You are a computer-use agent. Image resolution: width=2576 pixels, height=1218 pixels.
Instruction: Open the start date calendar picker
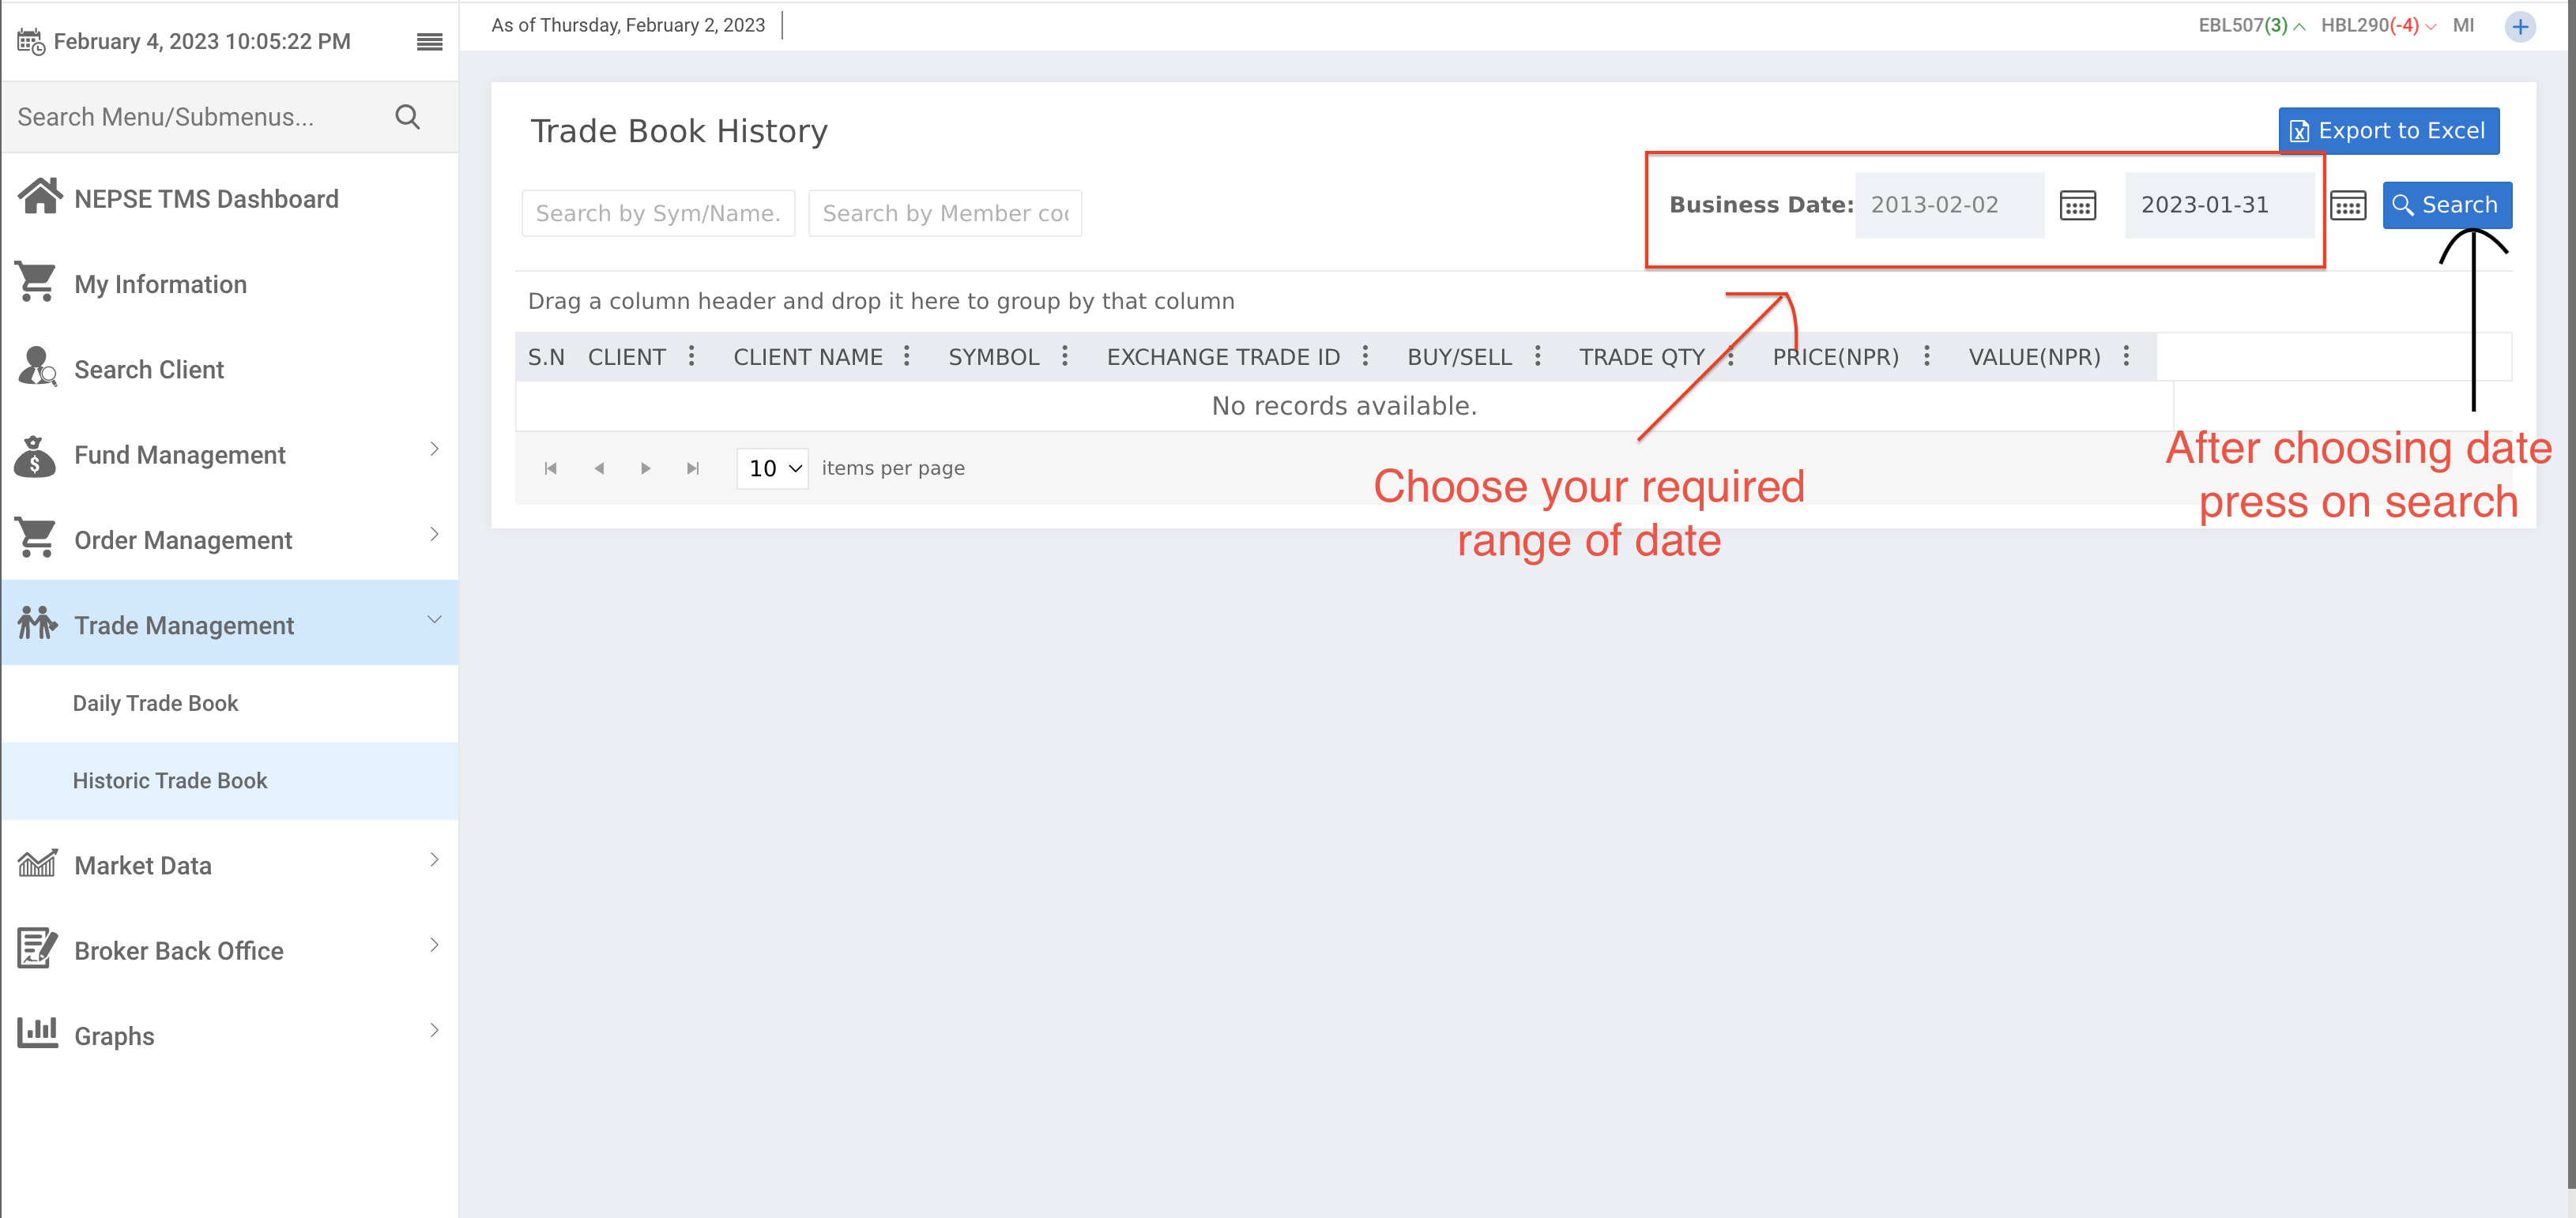(x=2077, y=206)
